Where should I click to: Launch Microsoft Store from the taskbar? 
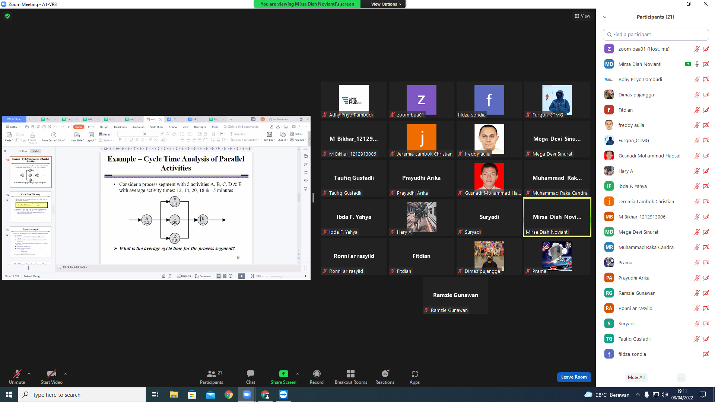tap(192, 395)
